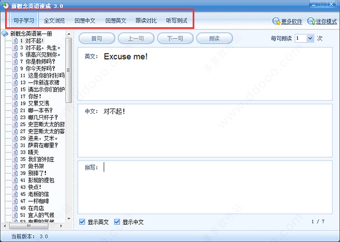Screen dimensions: 340x242
Task: Select lesson 51 宜人的气候
Action: (37, 215)
